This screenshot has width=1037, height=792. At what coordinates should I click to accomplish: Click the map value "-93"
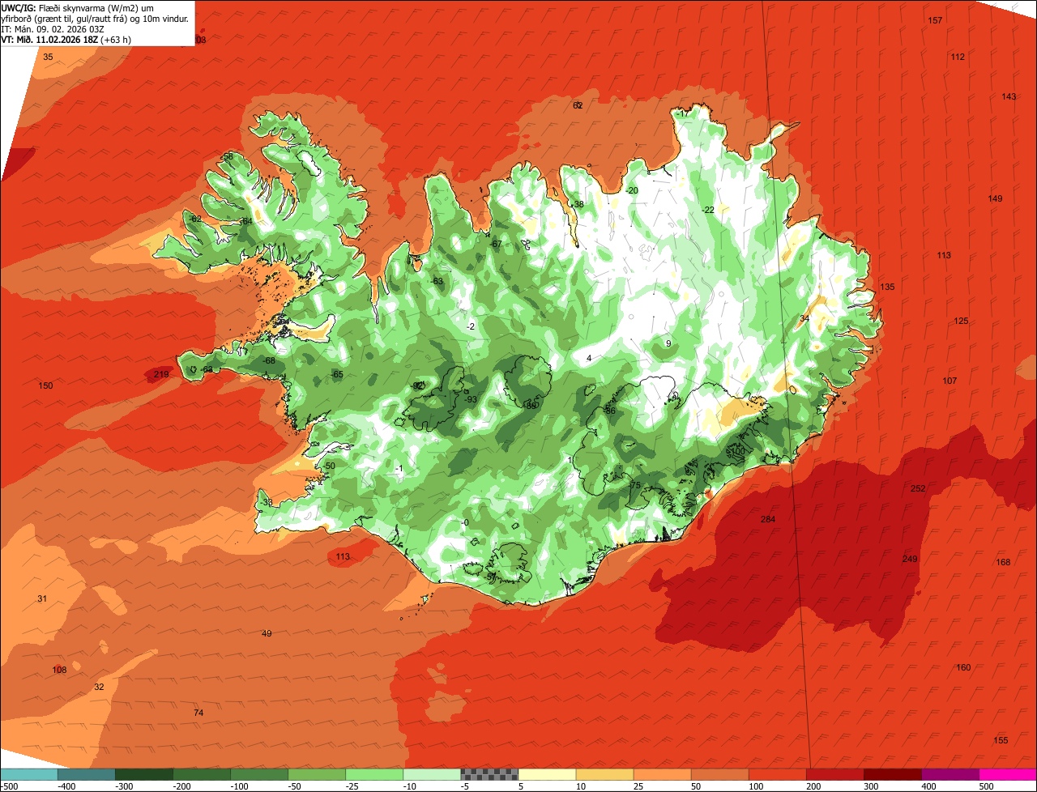tap(471, 399)
